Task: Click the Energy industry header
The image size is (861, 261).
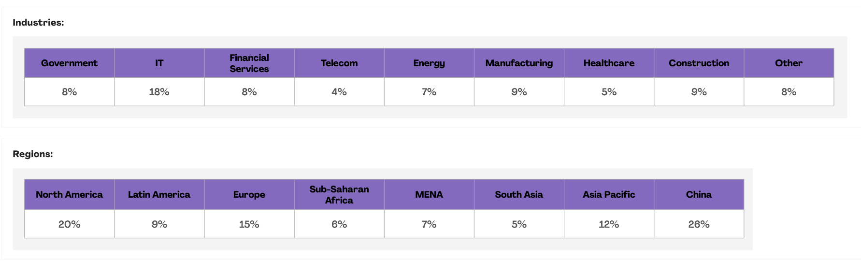Action: tap(429, 63)
